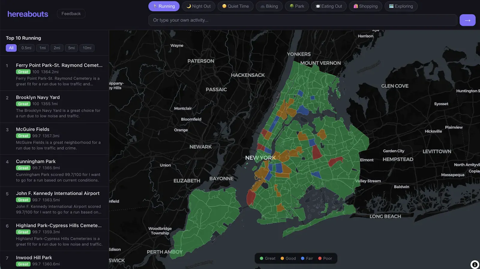The image size is (480, 269).
Task: Click the blue Fair legend dot
Action: tap(303, 259)
